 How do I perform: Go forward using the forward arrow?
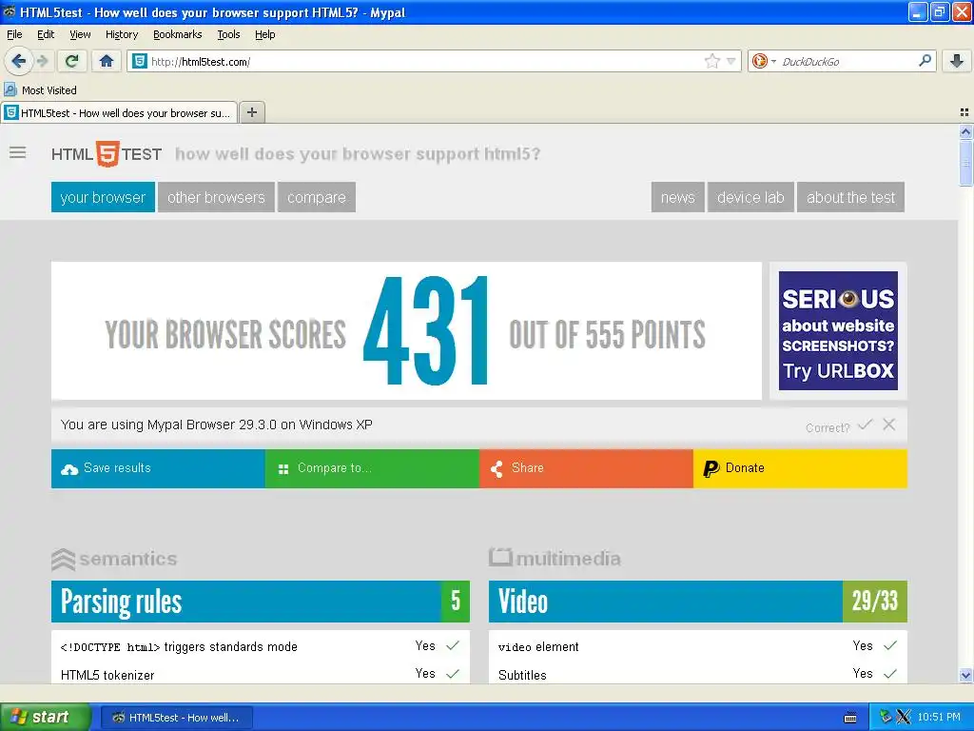pyautogui.click(x=42, y=61)
